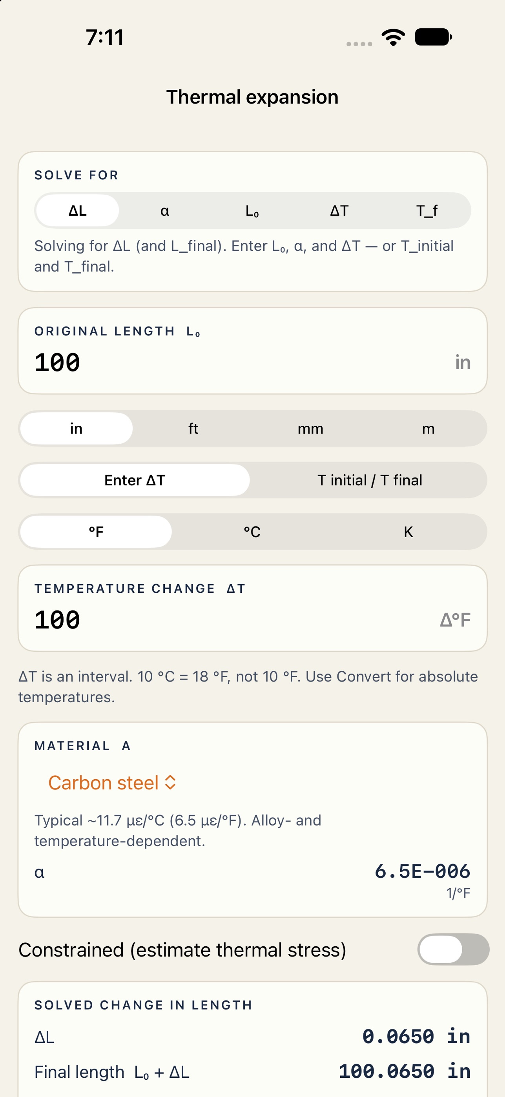
Task: Tap the α coefficient value 6.5E-006
Action: pos(422,871)
